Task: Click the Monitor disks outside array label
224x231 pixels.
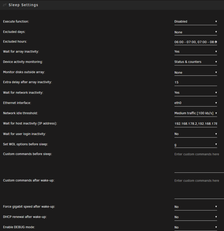Action: click(24, 72)
